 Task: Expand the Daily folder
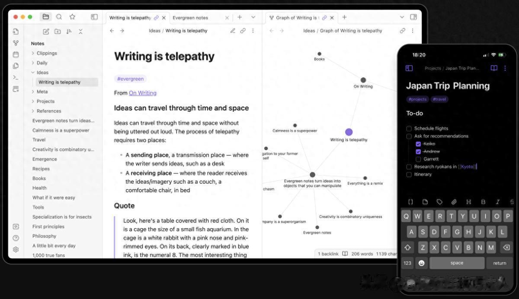click(33, 63)
